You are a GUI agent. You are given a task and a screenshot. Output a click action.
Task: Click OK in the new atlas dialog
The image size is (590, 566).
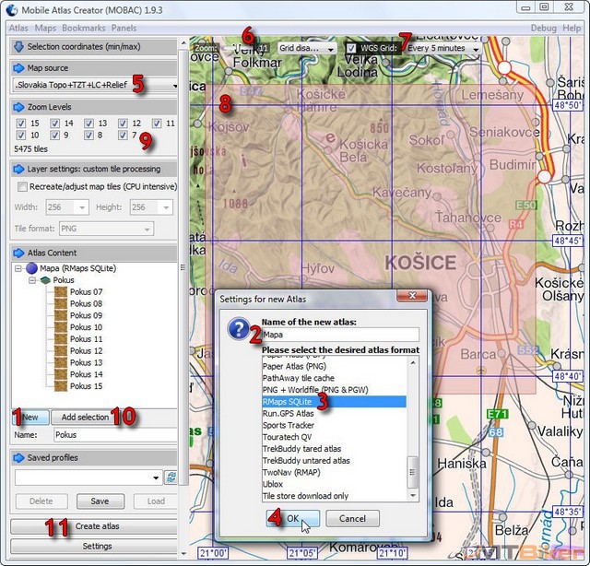292,519
